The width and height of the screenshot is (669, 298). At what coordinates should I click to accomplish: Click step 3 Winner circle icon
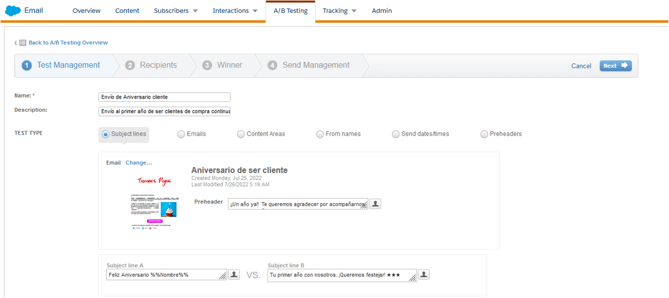207,65
